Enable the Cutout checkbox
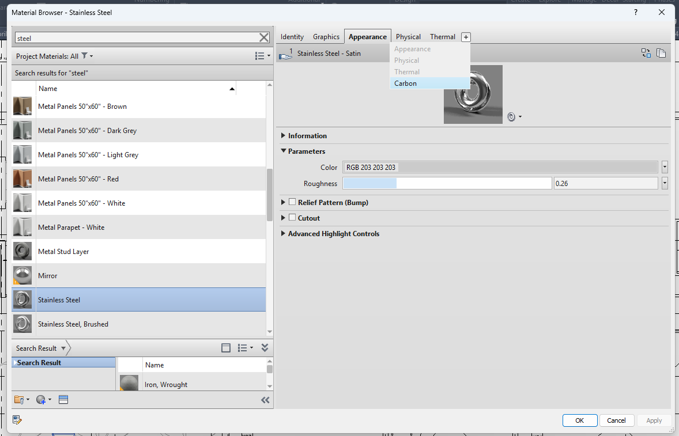 click(x=292, y=218)
